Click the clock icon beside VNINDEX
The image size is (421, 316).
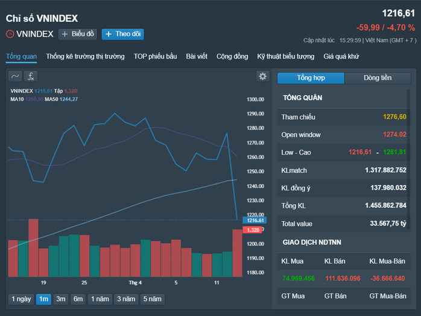[x=10, y=34]
